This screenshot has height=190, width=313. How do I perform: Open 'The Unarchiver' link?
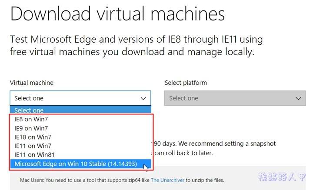[167, 180]
